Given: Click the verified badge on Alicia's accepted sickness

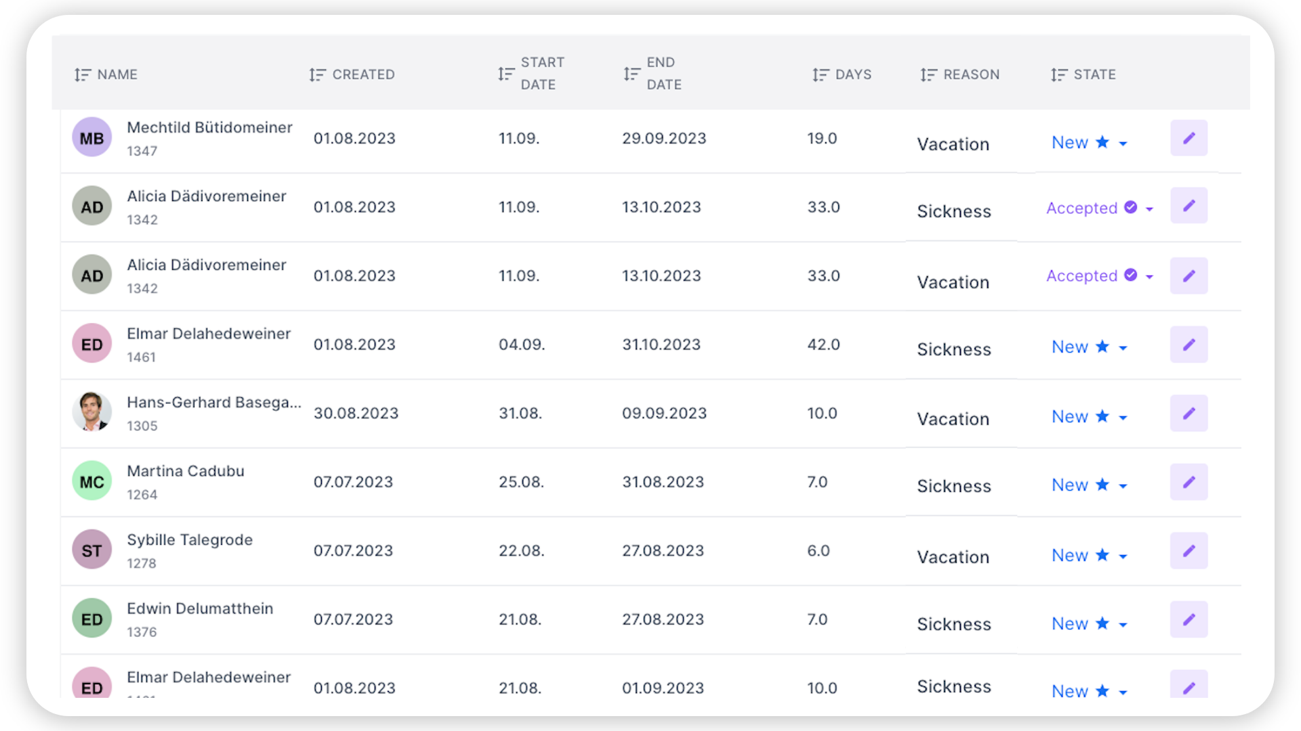Looking at the screenshot, I should 1131,208.
